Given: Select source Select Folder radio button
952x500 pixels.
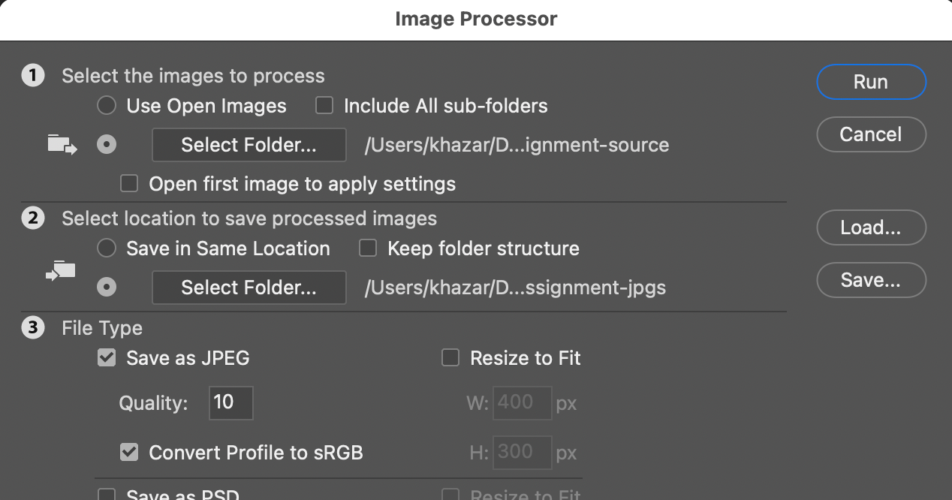Looking at the screenshot, I should tap(107, 145).
